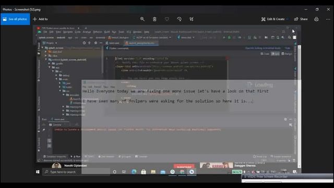Open the Run panel gear settings icon
Screen dimensions: 334x188
click(x=285, y=120)
